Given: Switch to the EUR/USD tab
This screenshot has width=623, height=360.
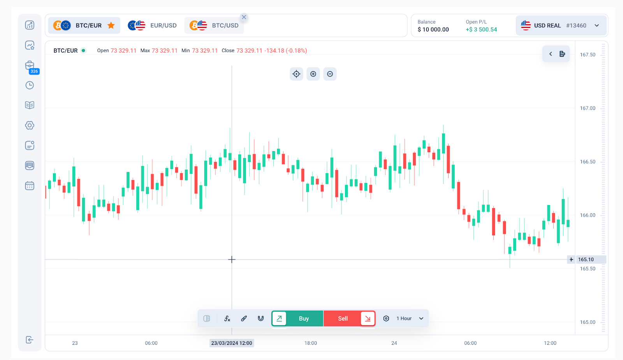Looking at the screenshot, I should [163, 25].
